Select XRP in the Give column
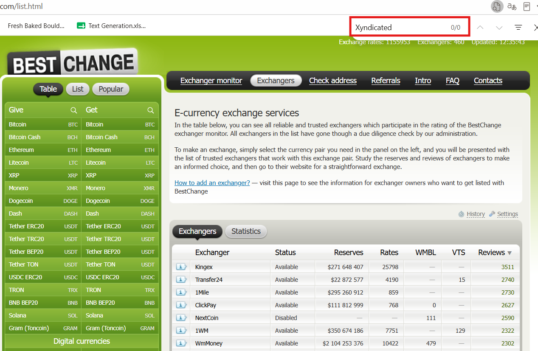538x351 pixels. click(x=43, y=175)
